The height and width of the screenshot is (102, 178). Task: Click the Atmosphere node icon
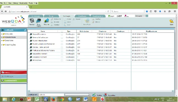pyautogui.click(x=31, y=60)
